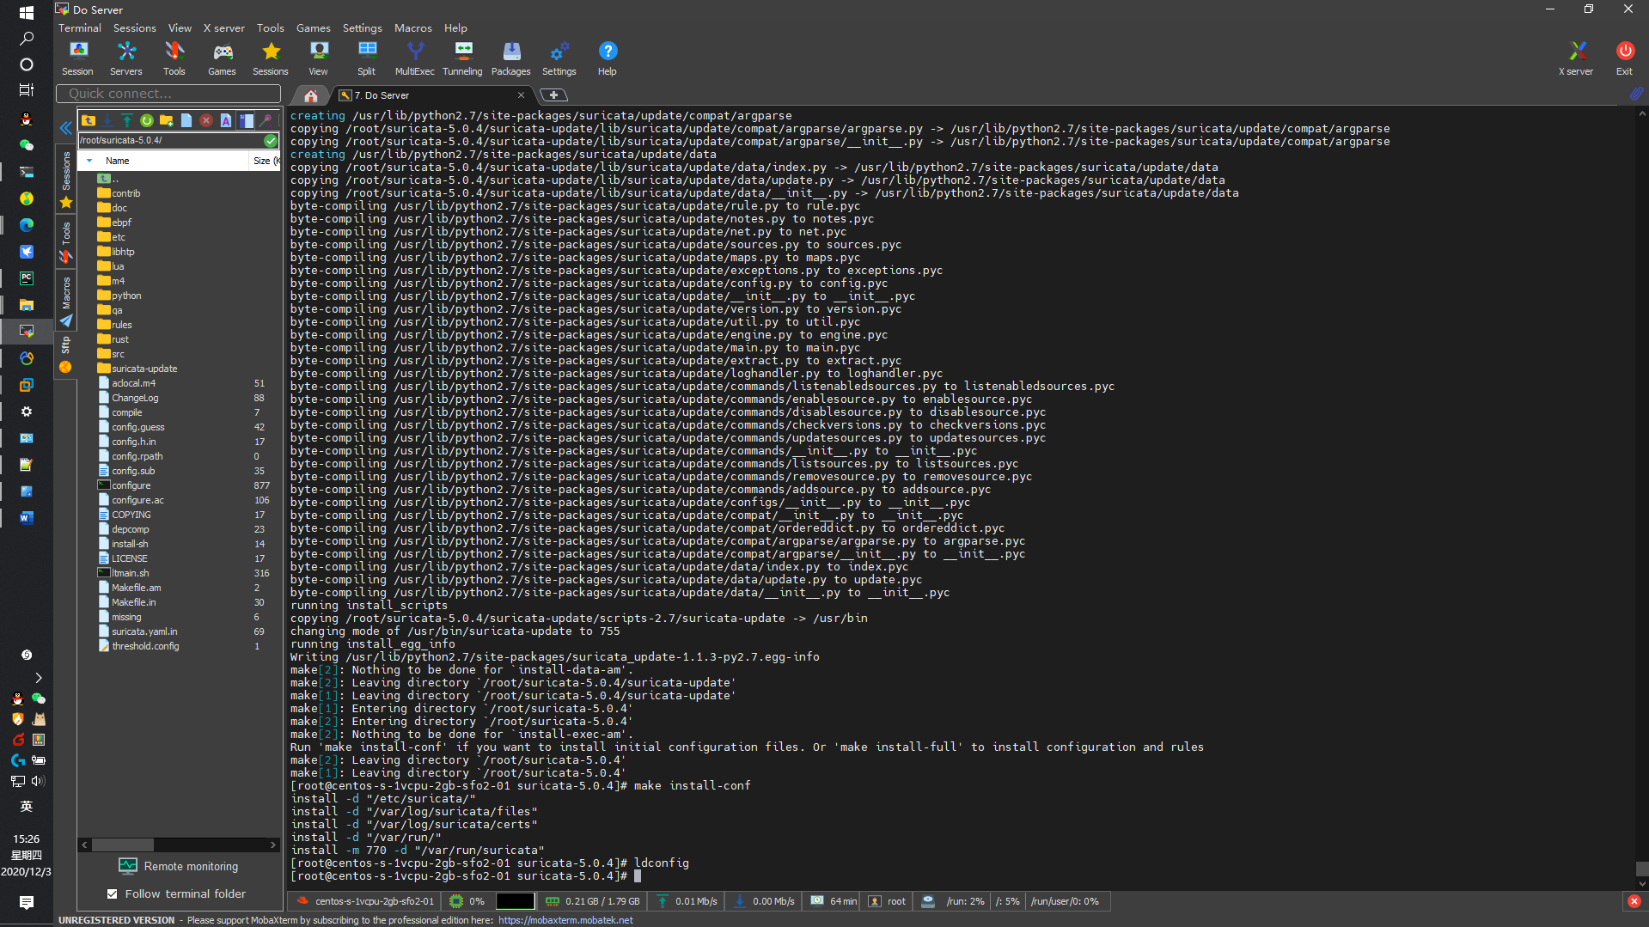This screenshot has width=1649, height=927.
Task: Upload files to current folder
Action: click(127, 120)
